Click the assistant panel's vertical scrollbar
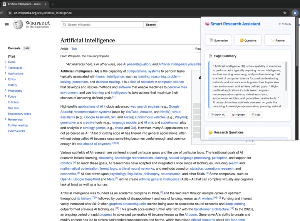 [x=297, y=42]
